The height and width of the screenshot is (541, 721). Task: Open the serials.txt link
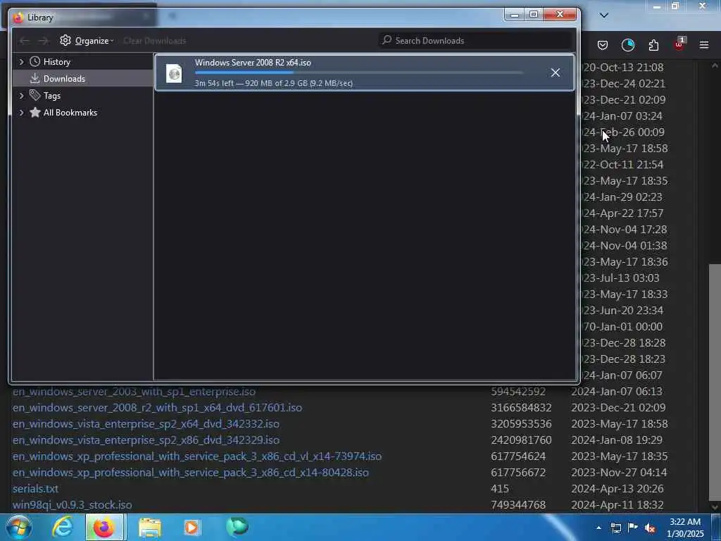[x=35, y=489]
